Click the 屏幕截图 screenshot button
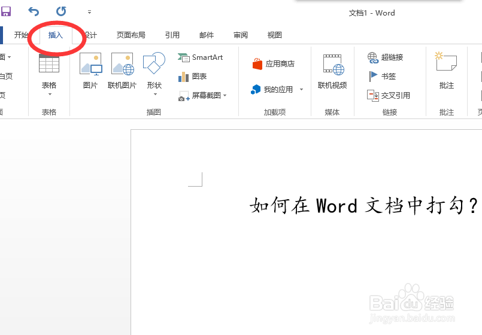 point(199,96)
